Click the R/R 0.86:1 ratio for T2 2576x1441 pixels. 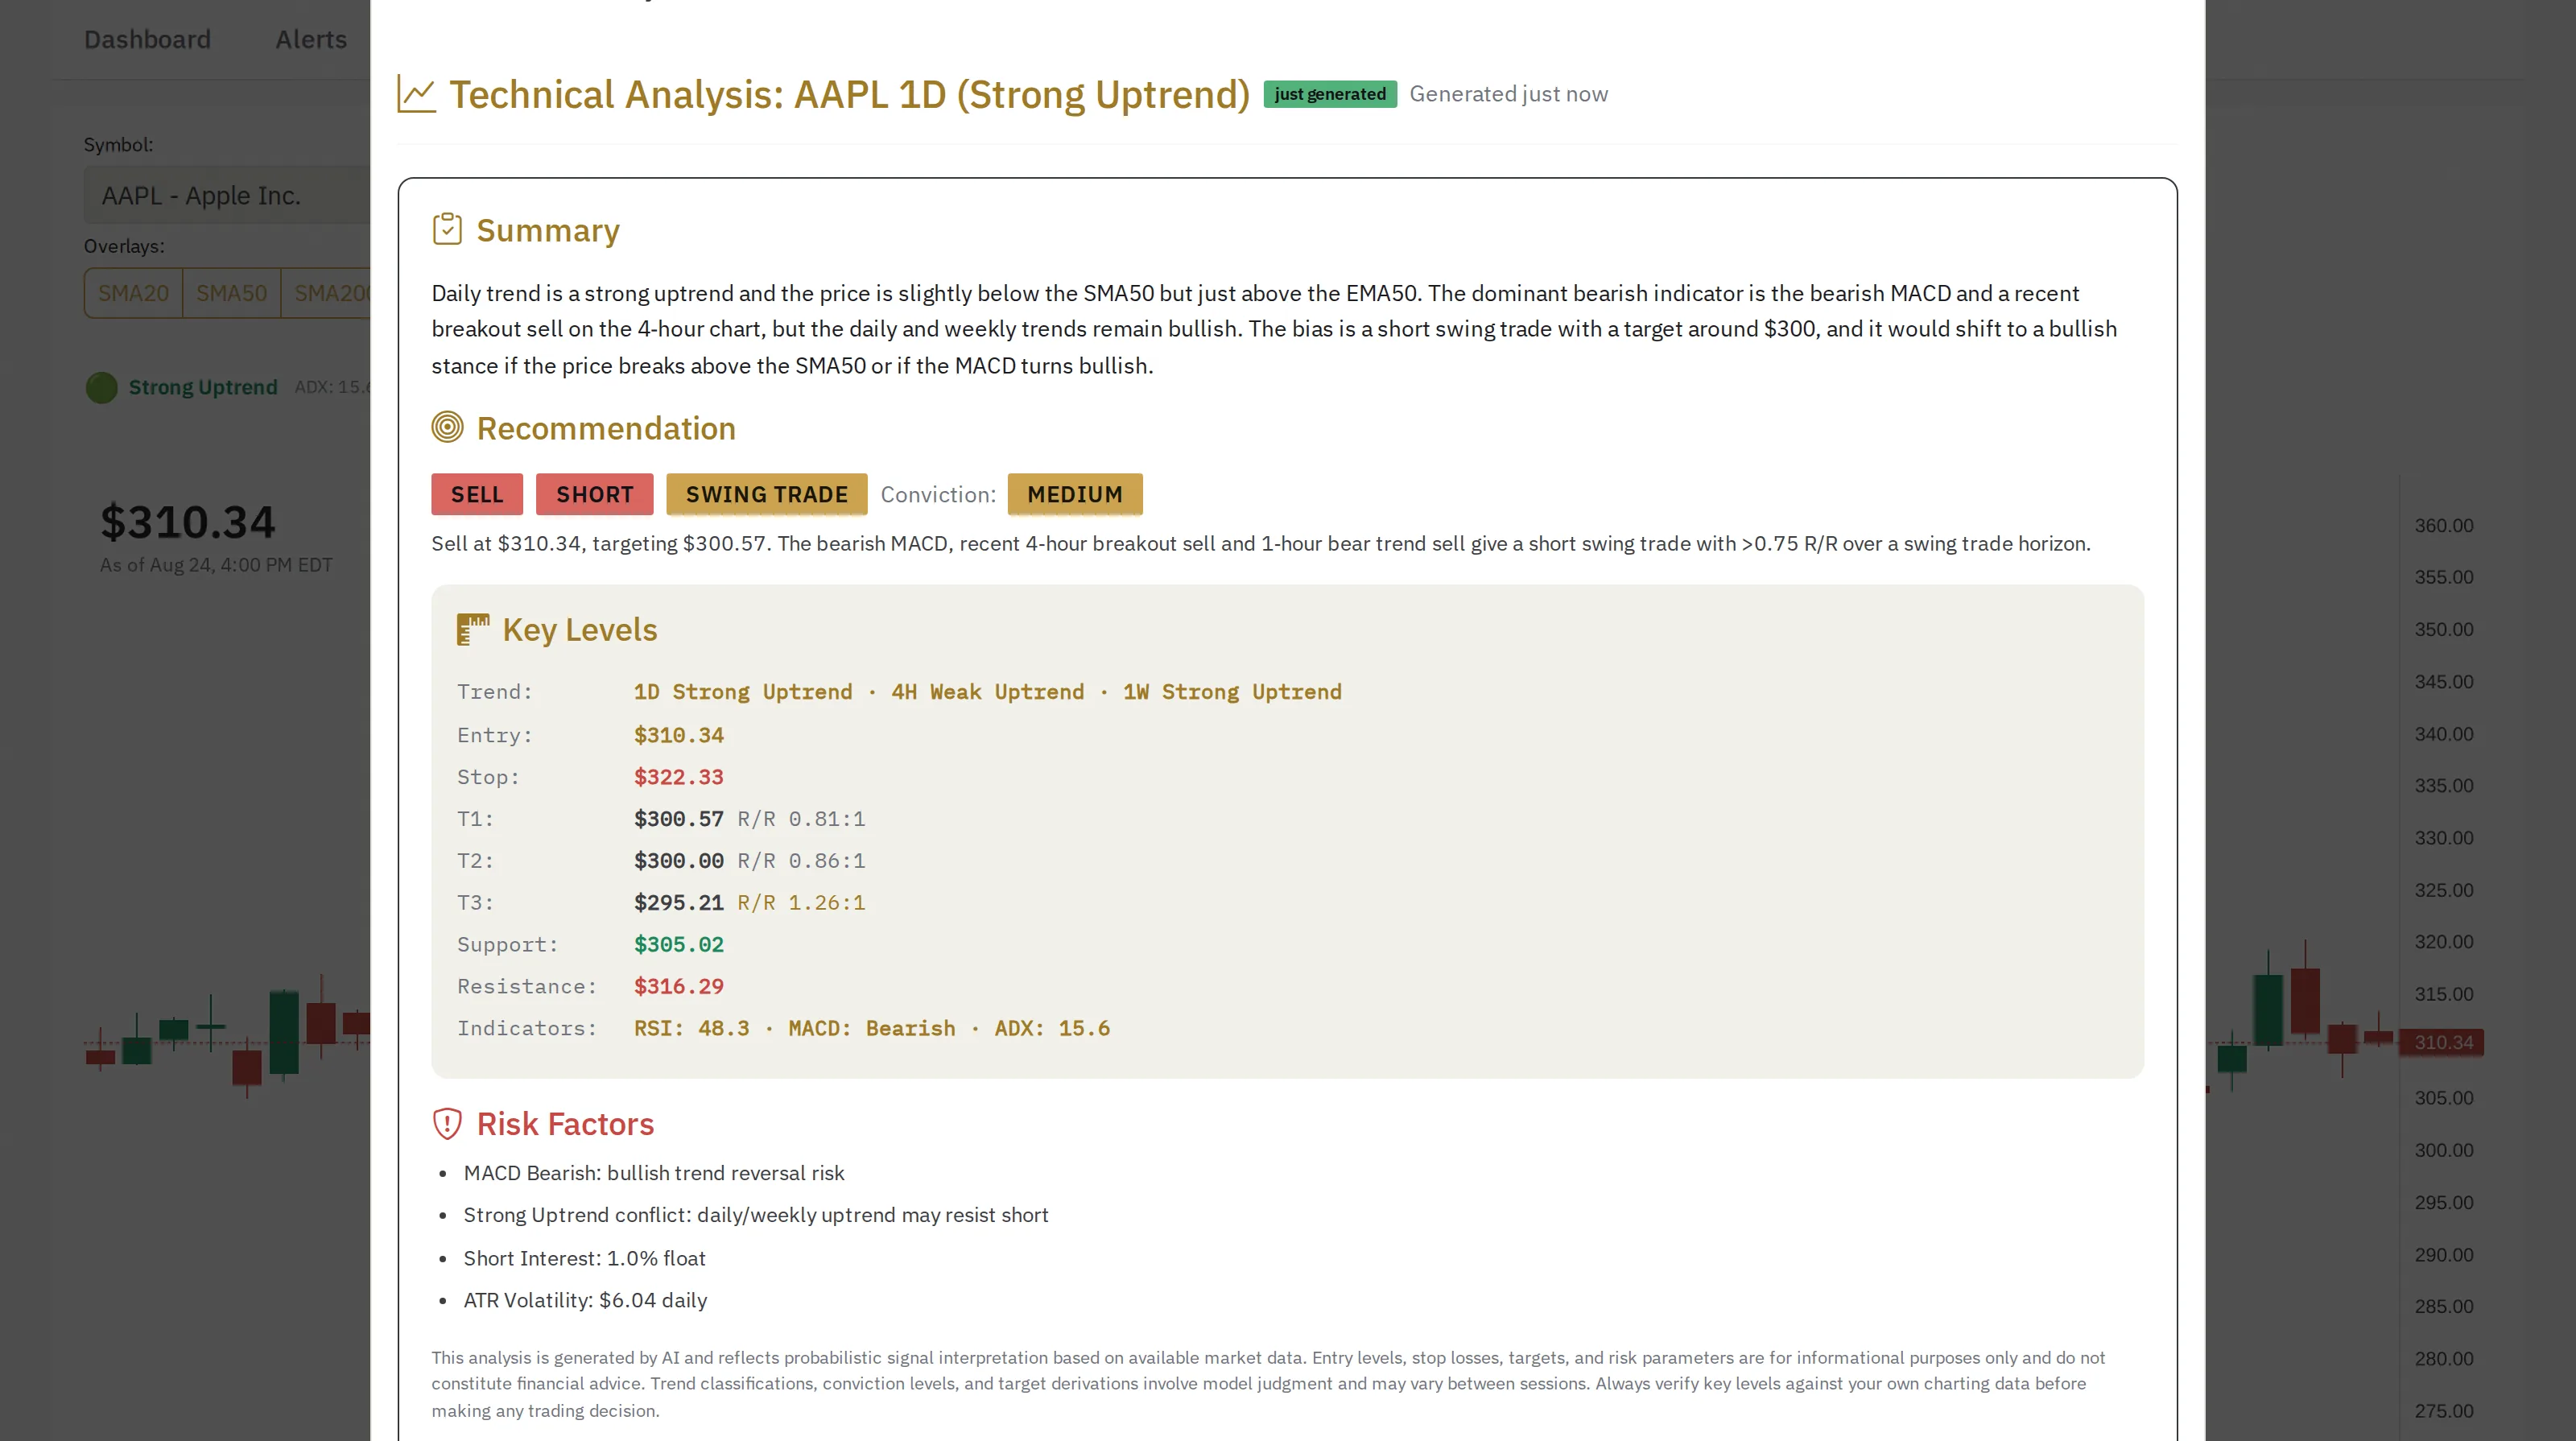pyautogui.click(x=802, y=861)
